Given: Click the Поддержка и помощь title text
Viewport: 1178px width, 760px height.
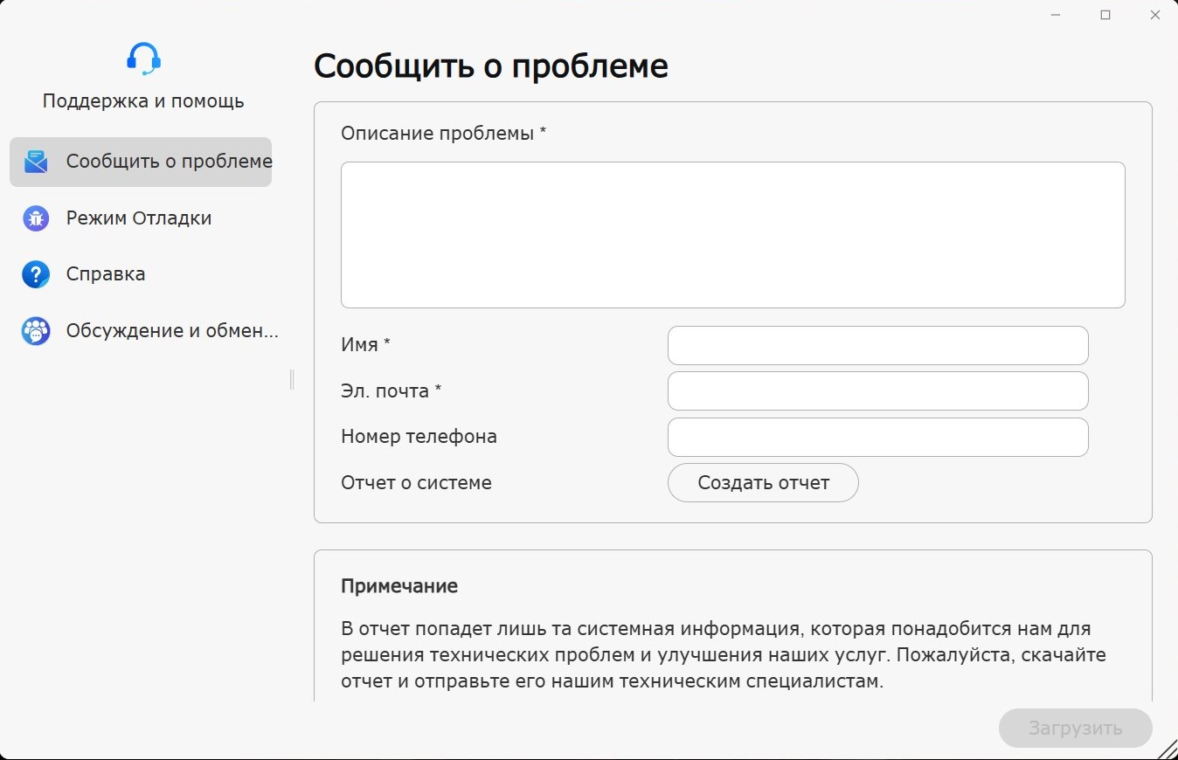Looking at the screenshot, I should coord(143,101).
